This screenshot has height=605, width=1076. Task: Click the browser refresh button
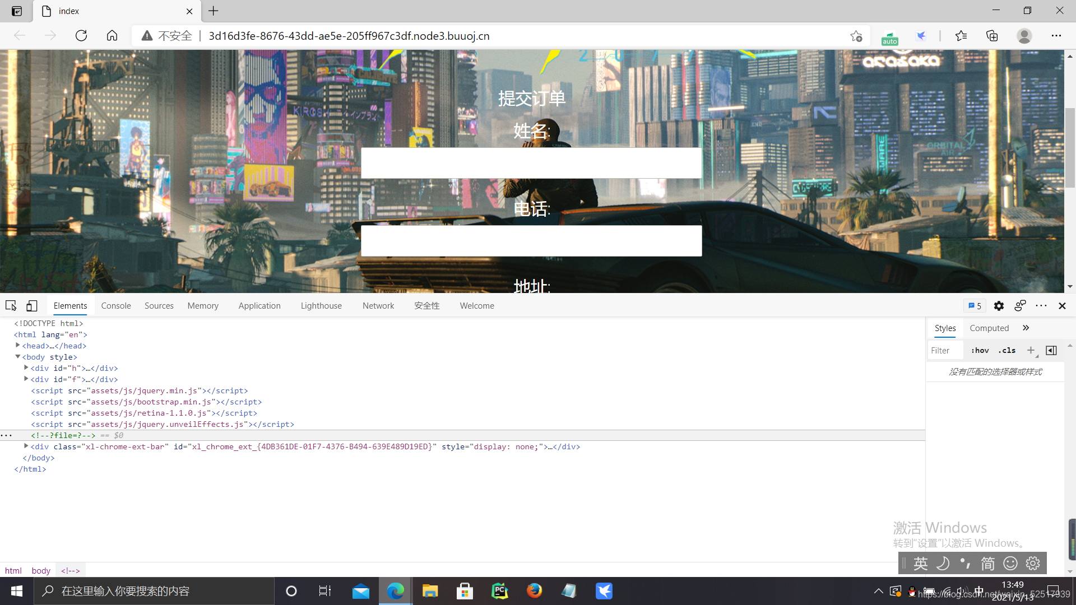[81, 36]
